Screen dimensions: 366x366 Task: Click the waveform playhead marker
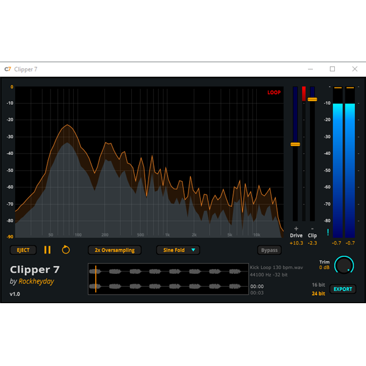click(x=96, y=279)
